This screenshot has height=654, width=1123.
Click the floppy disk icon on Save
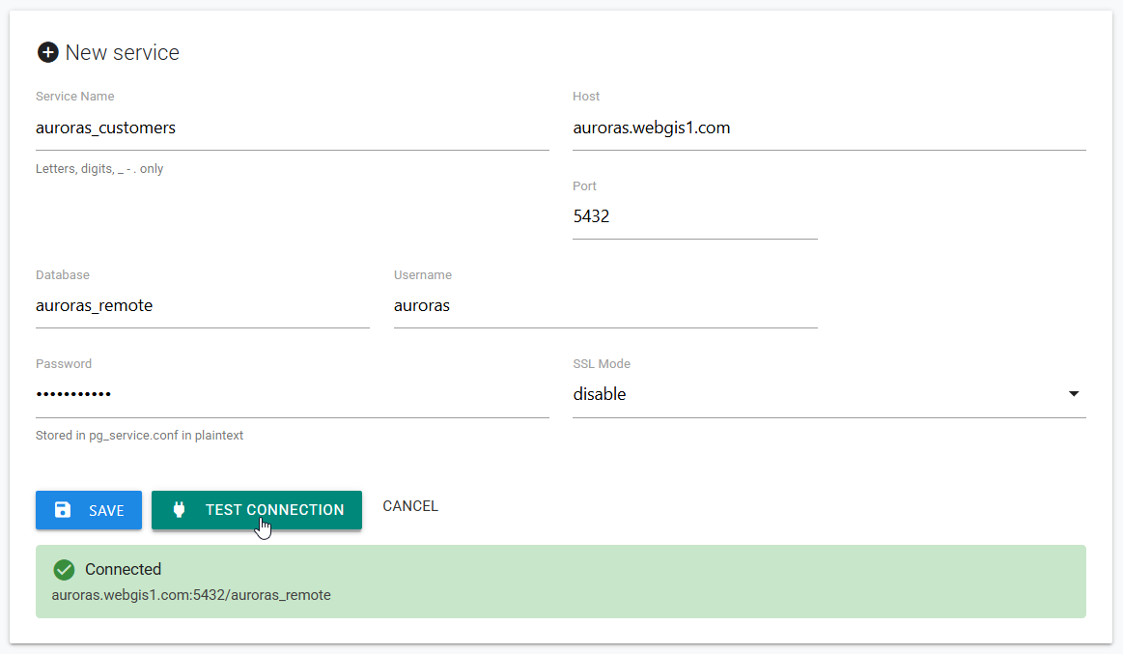63,509
